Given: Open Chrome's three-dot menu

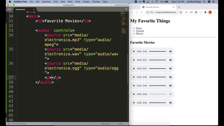Looking at the screenshot, I should tap(215, 12).
